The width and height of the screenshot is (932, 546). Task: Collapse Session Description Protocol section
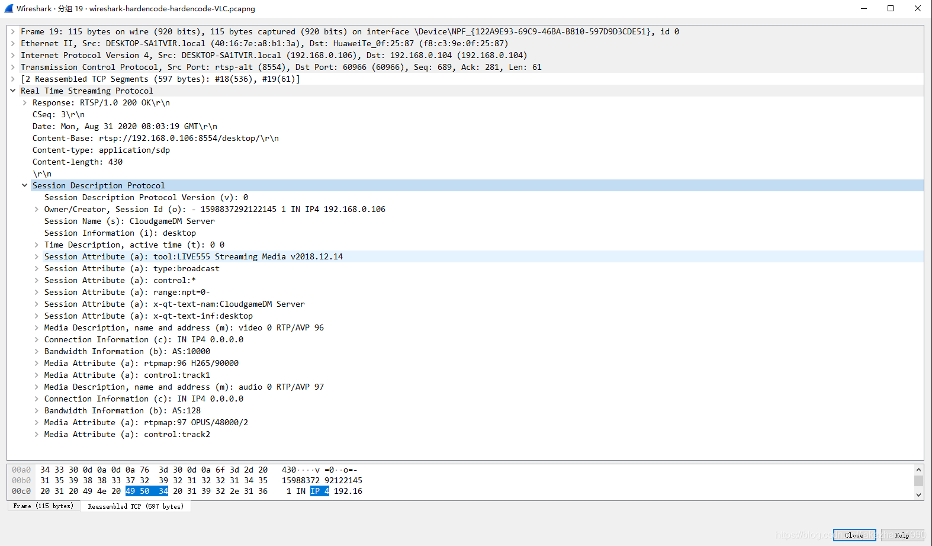click(25, 185)
